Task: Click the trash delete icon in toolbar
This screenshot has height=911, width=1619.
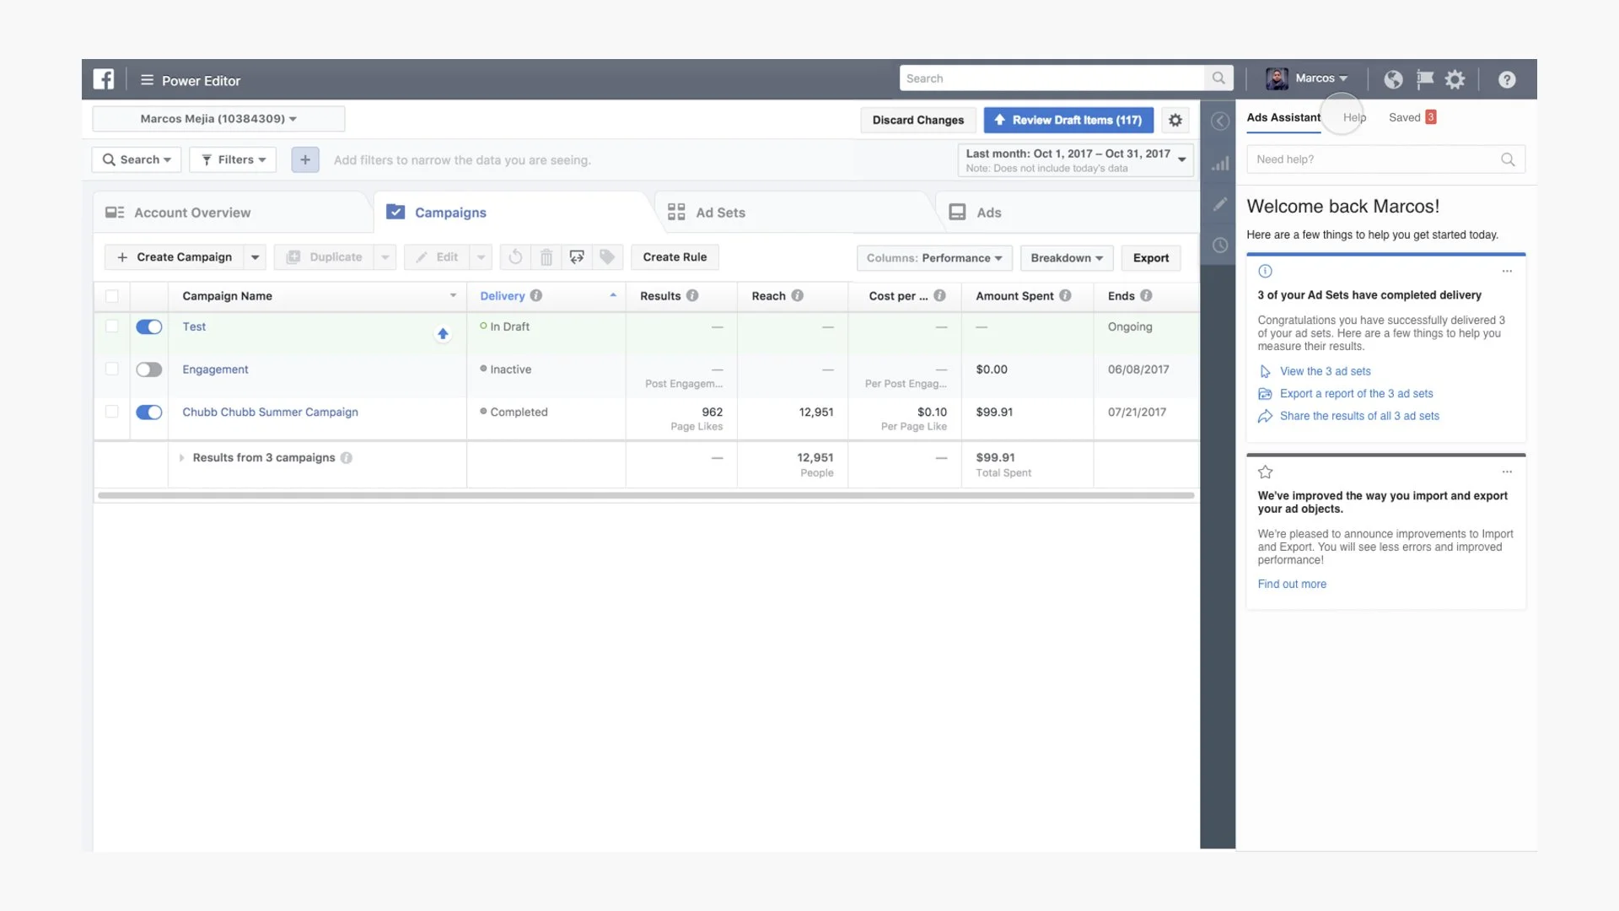Action: (546, 257)
